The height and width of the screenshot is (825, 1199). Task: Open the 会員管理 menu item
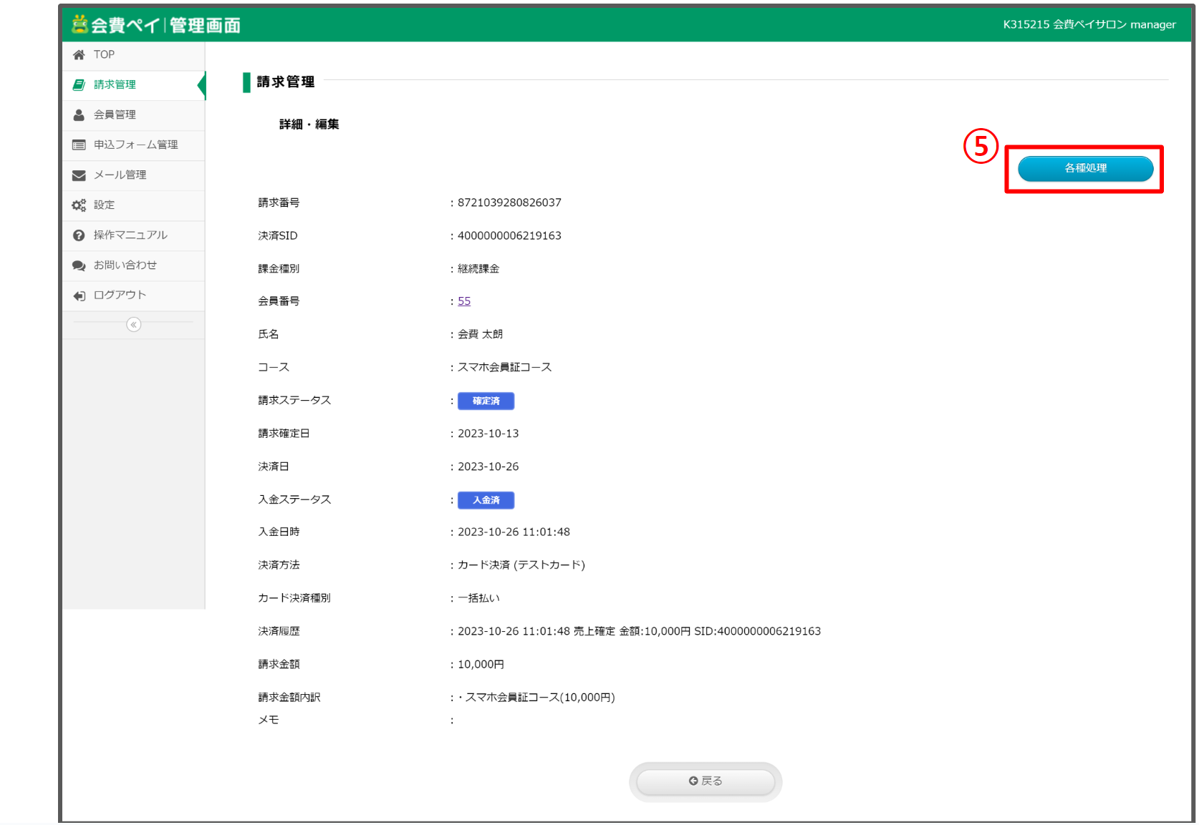[x=115, y=115]
